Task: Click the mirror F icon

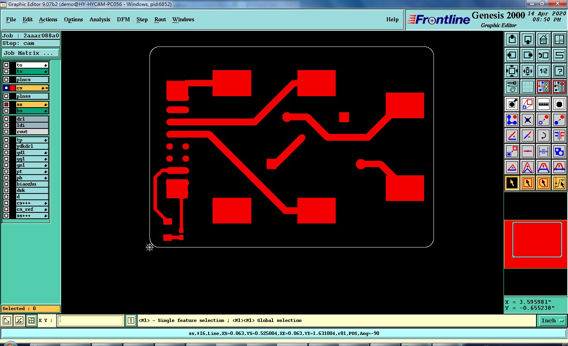Action: 559,136
